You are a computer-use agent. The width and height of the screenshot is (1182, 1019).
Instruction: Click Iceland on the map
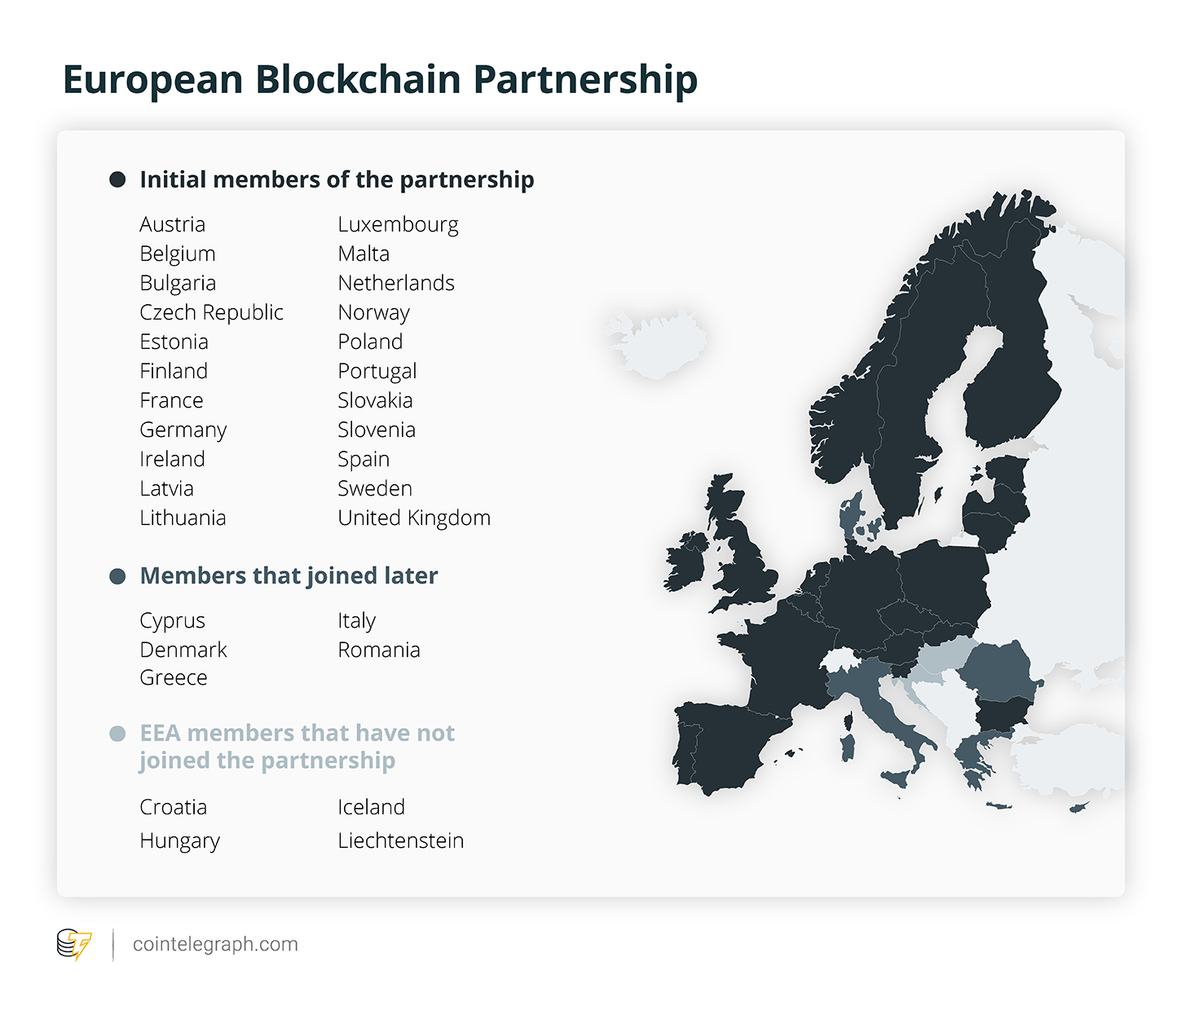coord(656,344)
